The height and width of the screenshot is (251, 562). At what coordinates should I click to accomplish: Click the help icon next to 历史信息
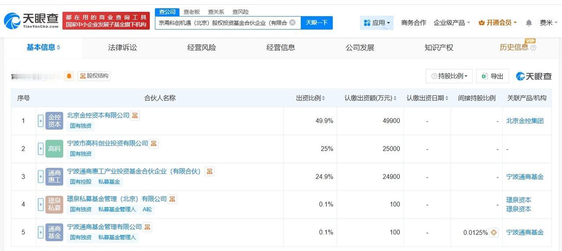[x=533, y=48]
